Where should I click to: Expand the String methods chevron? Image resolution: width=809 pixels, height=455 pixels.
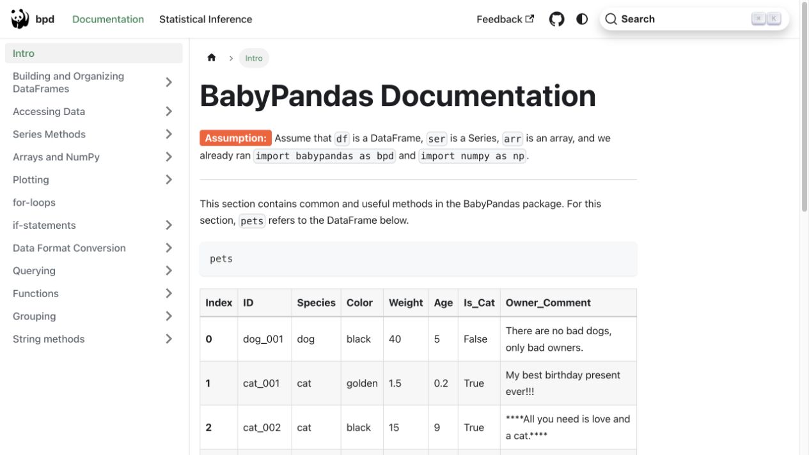pos(169,339)
